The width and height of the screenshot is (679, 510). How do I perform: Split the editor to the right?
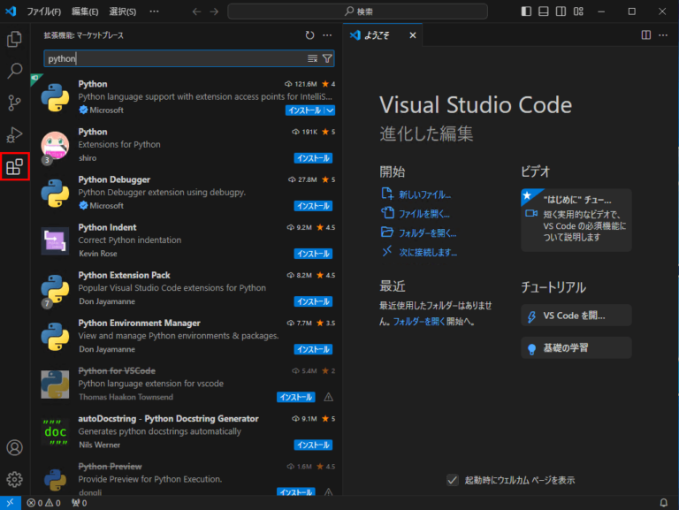(x=645, y=35)
